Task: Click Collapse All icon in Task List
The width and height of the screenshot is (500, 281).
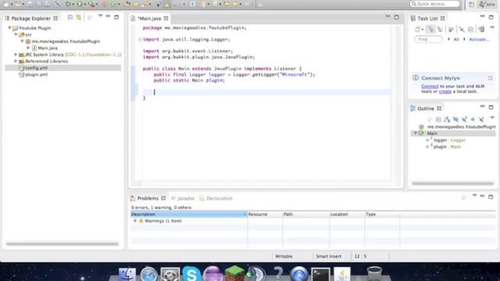Action: [470, 30]
